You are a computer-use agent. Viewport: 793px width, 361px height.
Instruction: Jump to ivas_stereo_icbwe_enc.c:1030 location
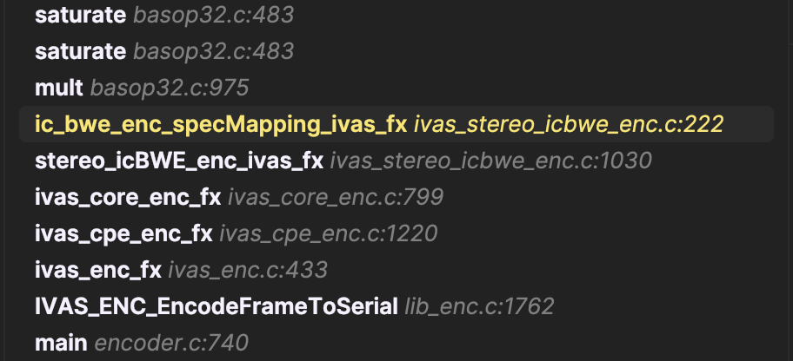pyautogui.click(x=490, y=161)
